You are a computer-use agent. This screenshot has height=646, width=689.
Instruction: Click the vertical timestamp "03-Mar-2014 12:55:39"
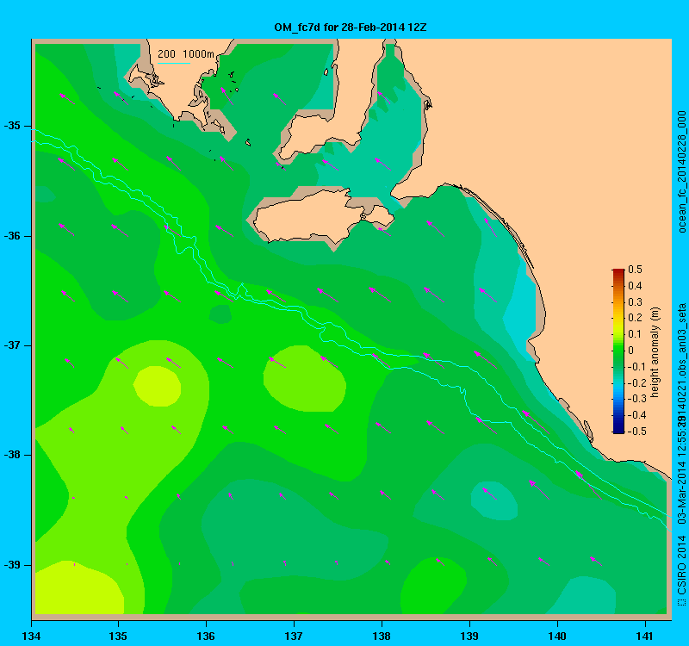(681, 469)
